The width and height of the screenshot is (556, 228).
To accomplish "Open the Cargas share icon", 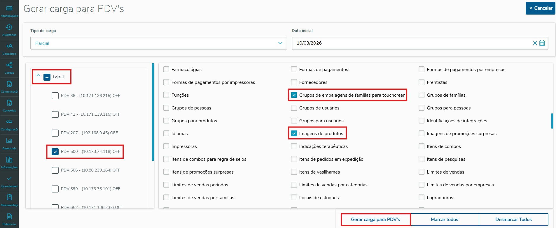I will tap(9, 65).
